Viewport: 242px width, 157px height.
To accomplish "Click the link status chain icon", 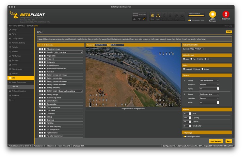I will click(x=144, y=19).
